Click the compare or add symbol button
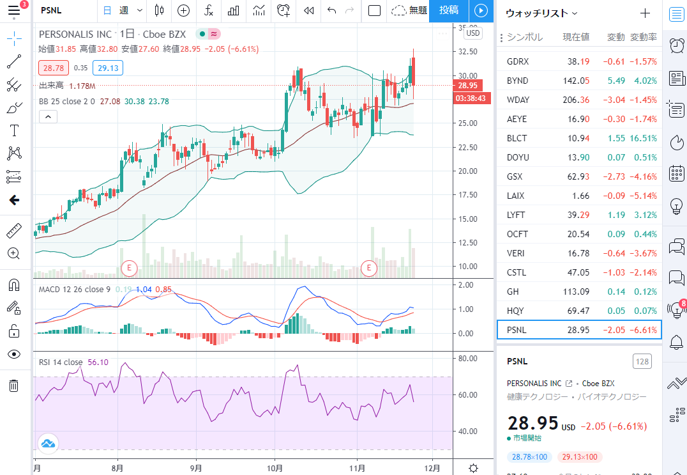This screenshot has width=687, height=475. click(x=184, y=10)
